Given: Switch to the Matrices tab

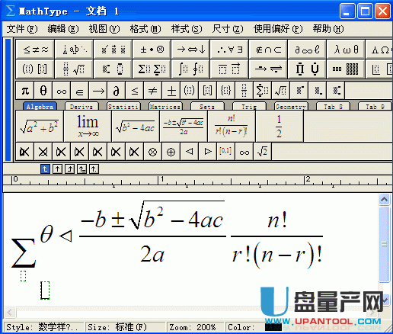Looking at the screenshot, I should click(165, 107).
